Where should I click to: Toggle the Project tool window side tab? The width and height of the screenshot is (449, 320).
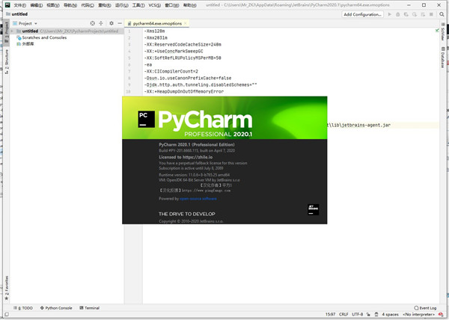[6, 32]
